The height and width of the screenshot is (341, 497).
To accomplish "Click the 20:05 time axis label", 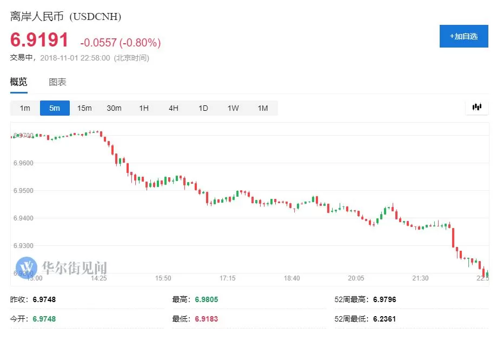I will click(x=356, y=278).
